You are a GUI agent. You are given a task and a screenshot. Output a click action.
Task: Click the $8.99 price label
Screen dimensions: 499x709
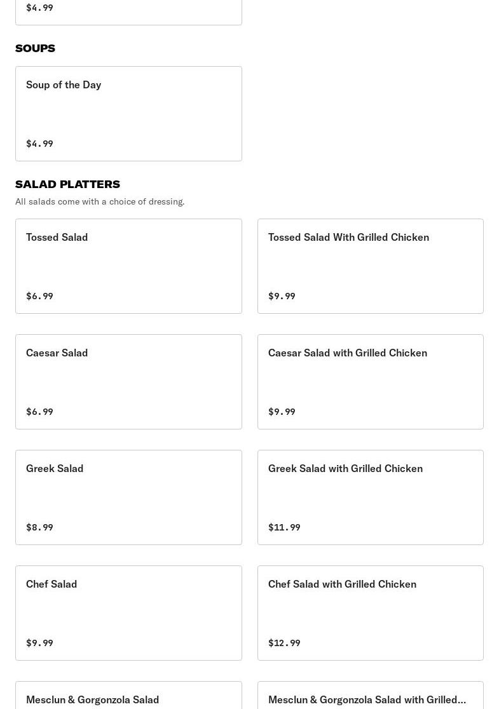[39, 527]
